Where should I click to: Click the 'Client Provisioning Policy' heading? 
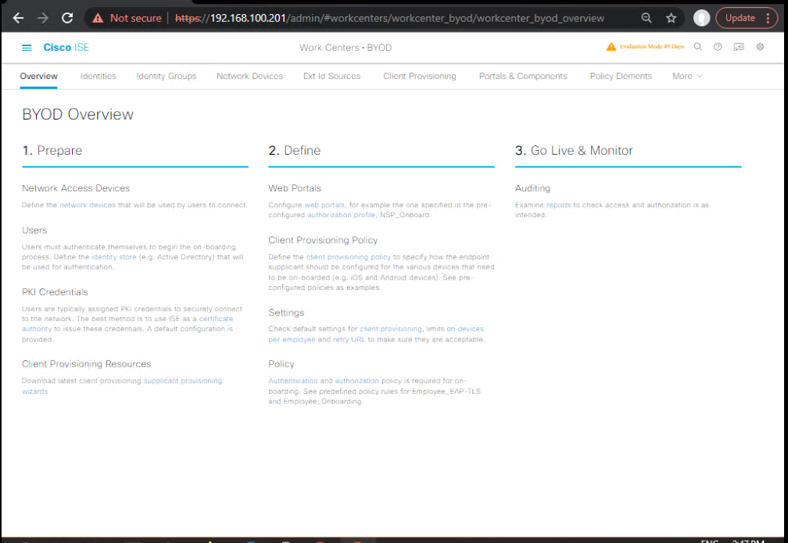point(323,241)
